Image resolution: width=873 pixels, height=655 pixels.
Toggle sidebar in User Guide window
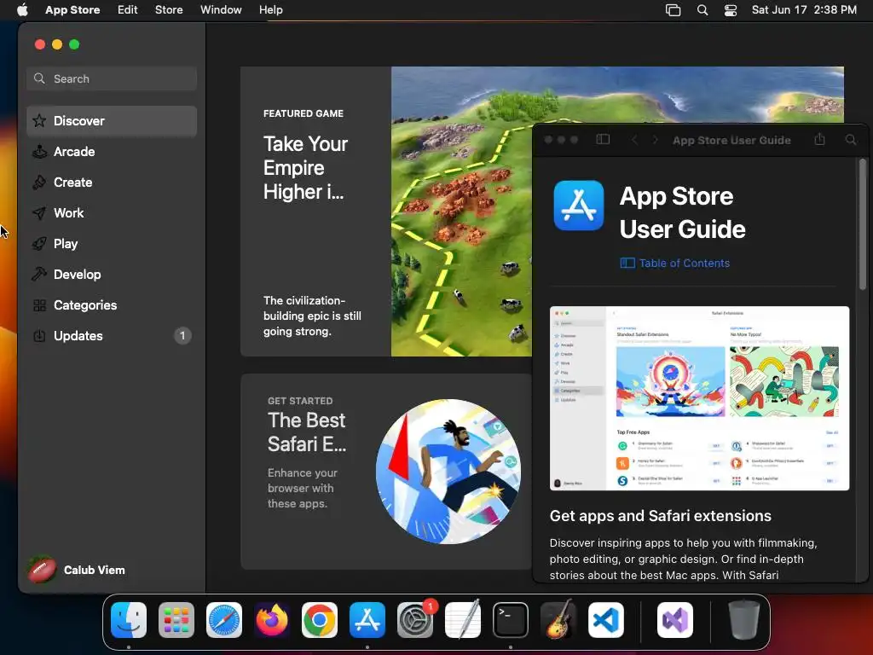[x=603, y=140]
